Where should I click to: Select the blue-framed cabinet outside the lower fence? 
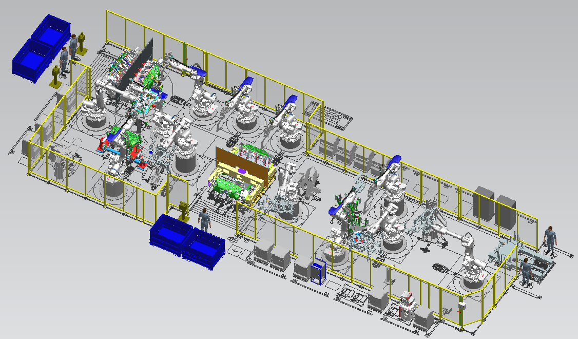317,272
